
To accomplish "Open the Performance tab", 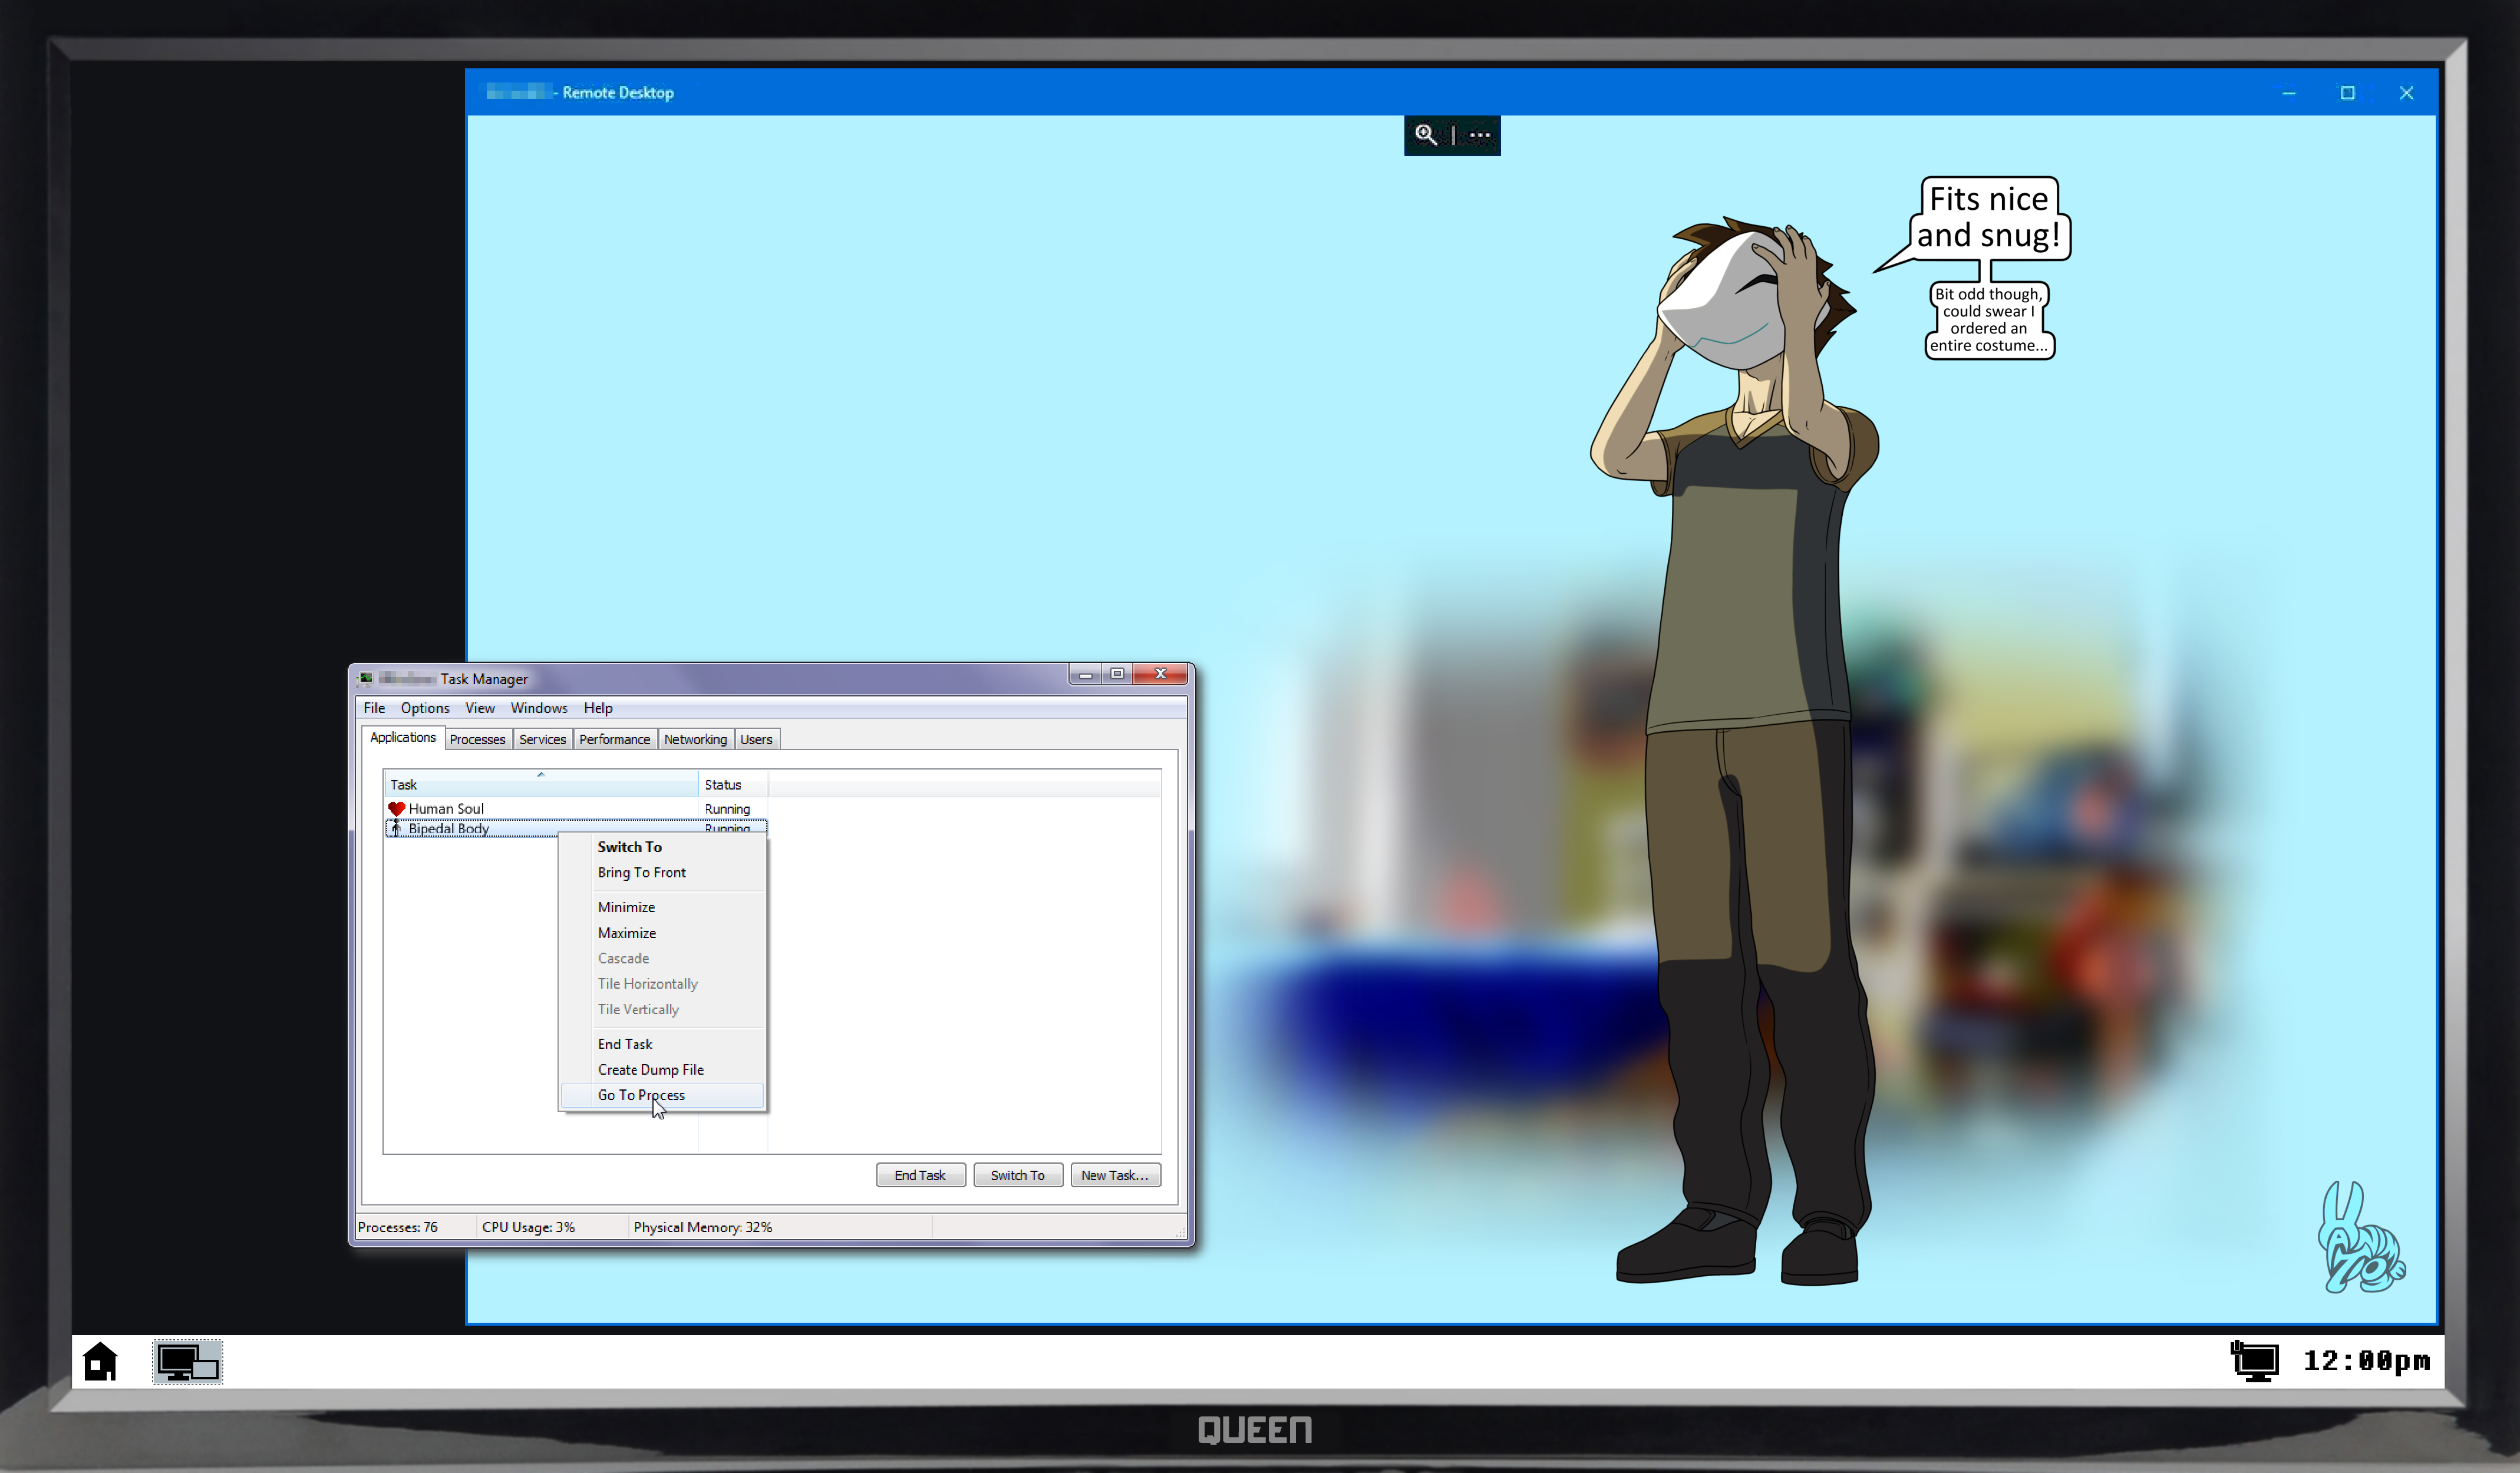I will tap(614, 740).
